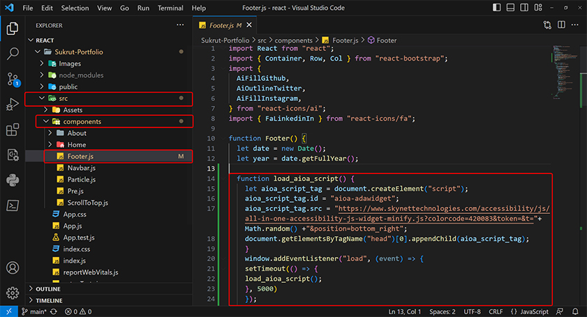This screenshot has width=587, height=317.
Task: Change indentation via Spaces: 2
Action: [443, 311]
